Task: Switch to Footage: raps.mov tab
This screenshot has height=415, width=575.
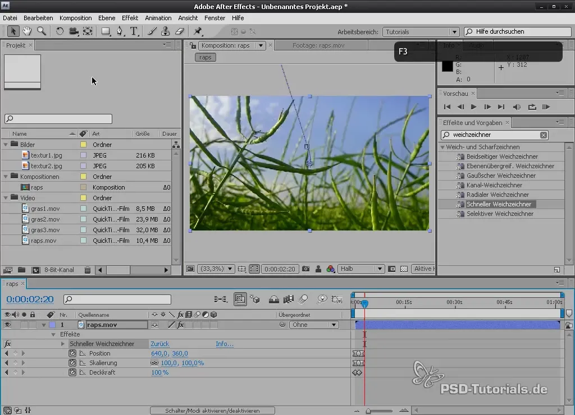Action: [318, 45]
